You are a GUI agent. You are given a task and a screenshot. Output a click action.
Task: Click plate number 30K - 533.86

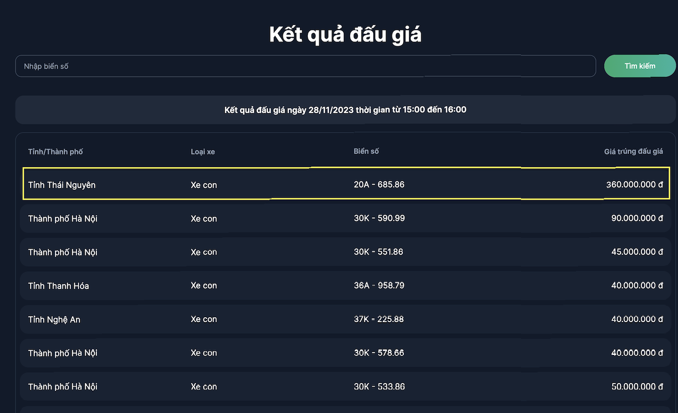click(x=379, y=386)
